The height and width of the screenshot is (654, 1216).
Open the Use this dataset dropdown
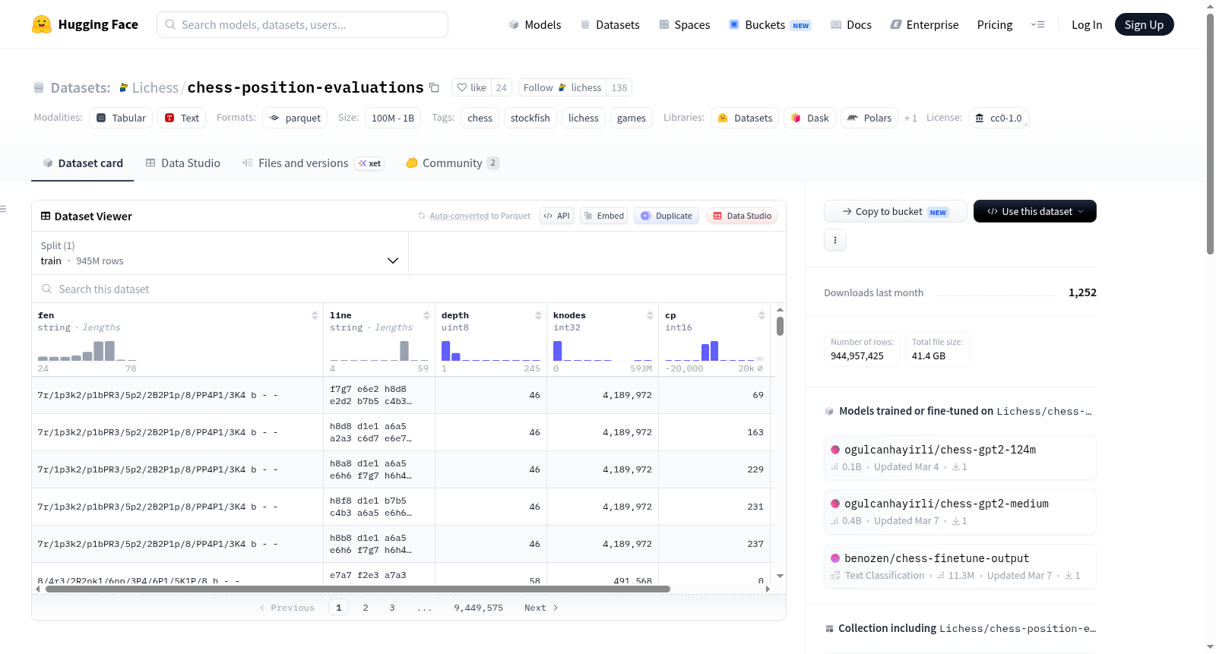[1034, 211]
